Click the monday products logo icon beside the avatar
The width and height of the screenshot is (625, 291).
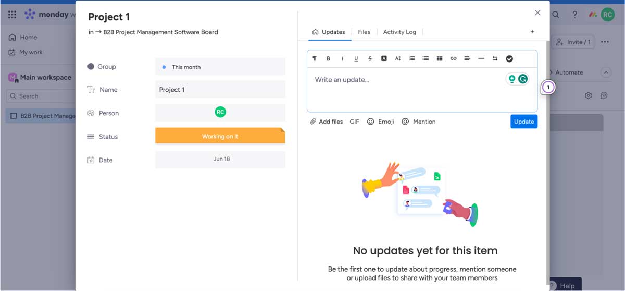click(x=593, y=15)
